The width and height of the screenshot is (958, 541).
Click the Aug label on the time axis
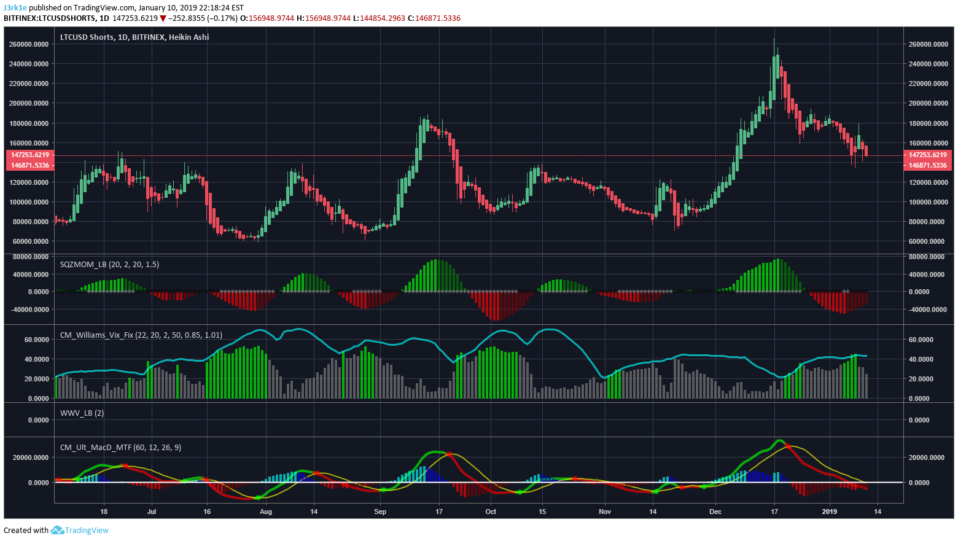266,512
